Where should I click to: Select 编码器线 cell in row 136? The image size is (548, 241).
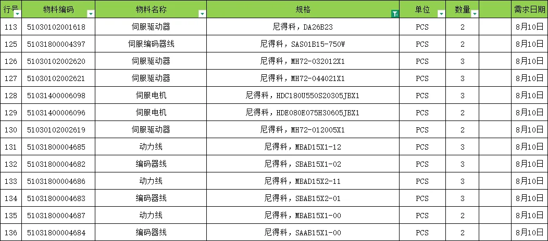151,232
